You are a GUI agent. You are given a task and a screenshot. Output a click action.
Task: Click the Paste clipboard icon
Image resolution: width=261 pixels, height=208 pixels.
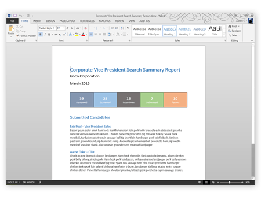click(11, 28)
